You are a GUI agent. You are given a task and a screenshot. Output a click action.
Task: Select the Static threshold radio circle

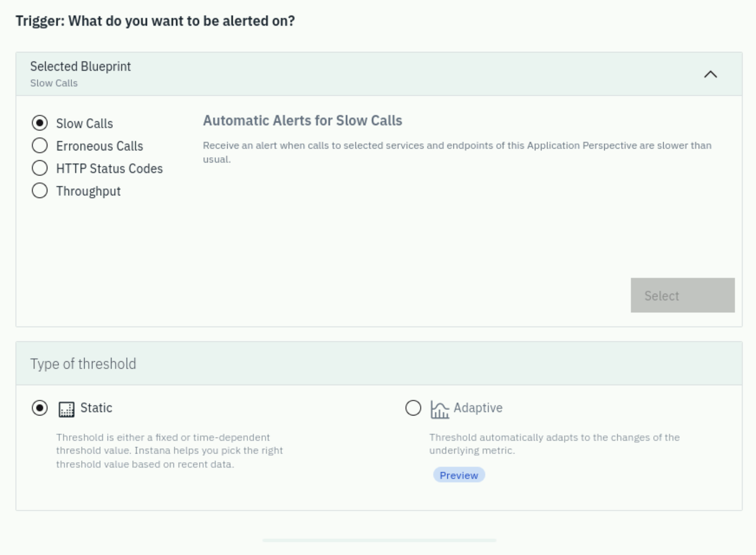(x=40, y=408)
